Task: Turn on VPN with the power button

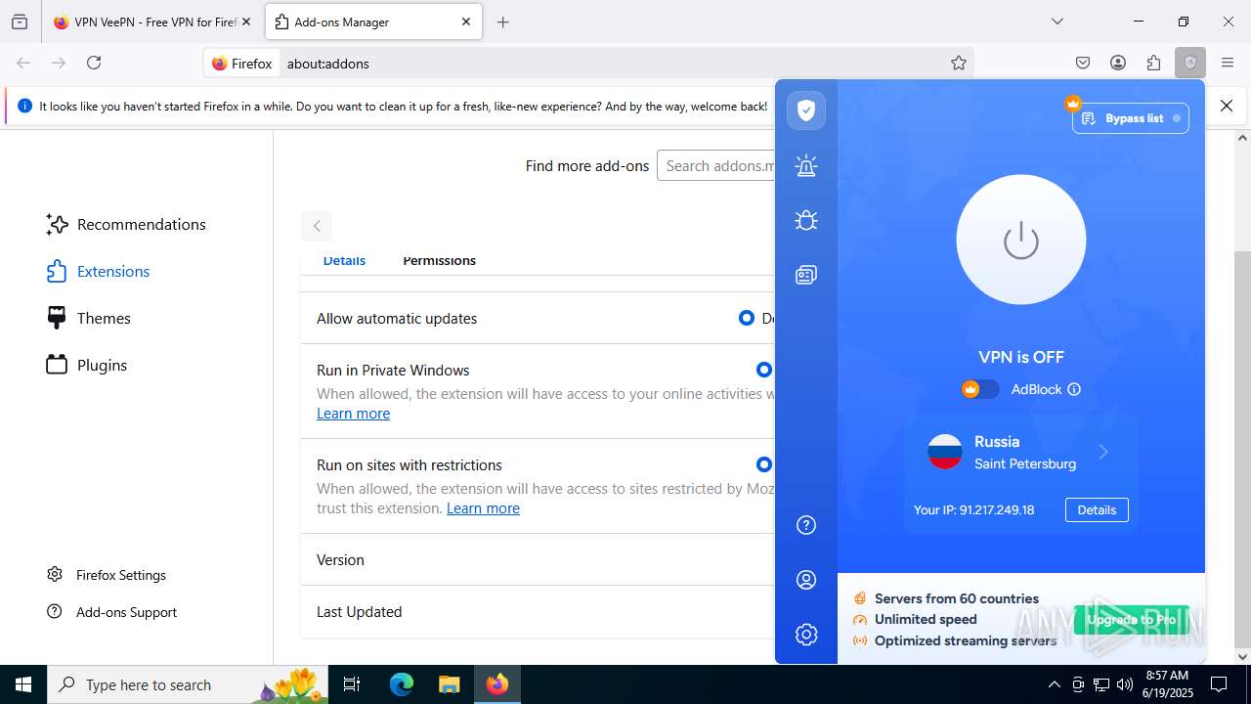Action: [1020, 240]
